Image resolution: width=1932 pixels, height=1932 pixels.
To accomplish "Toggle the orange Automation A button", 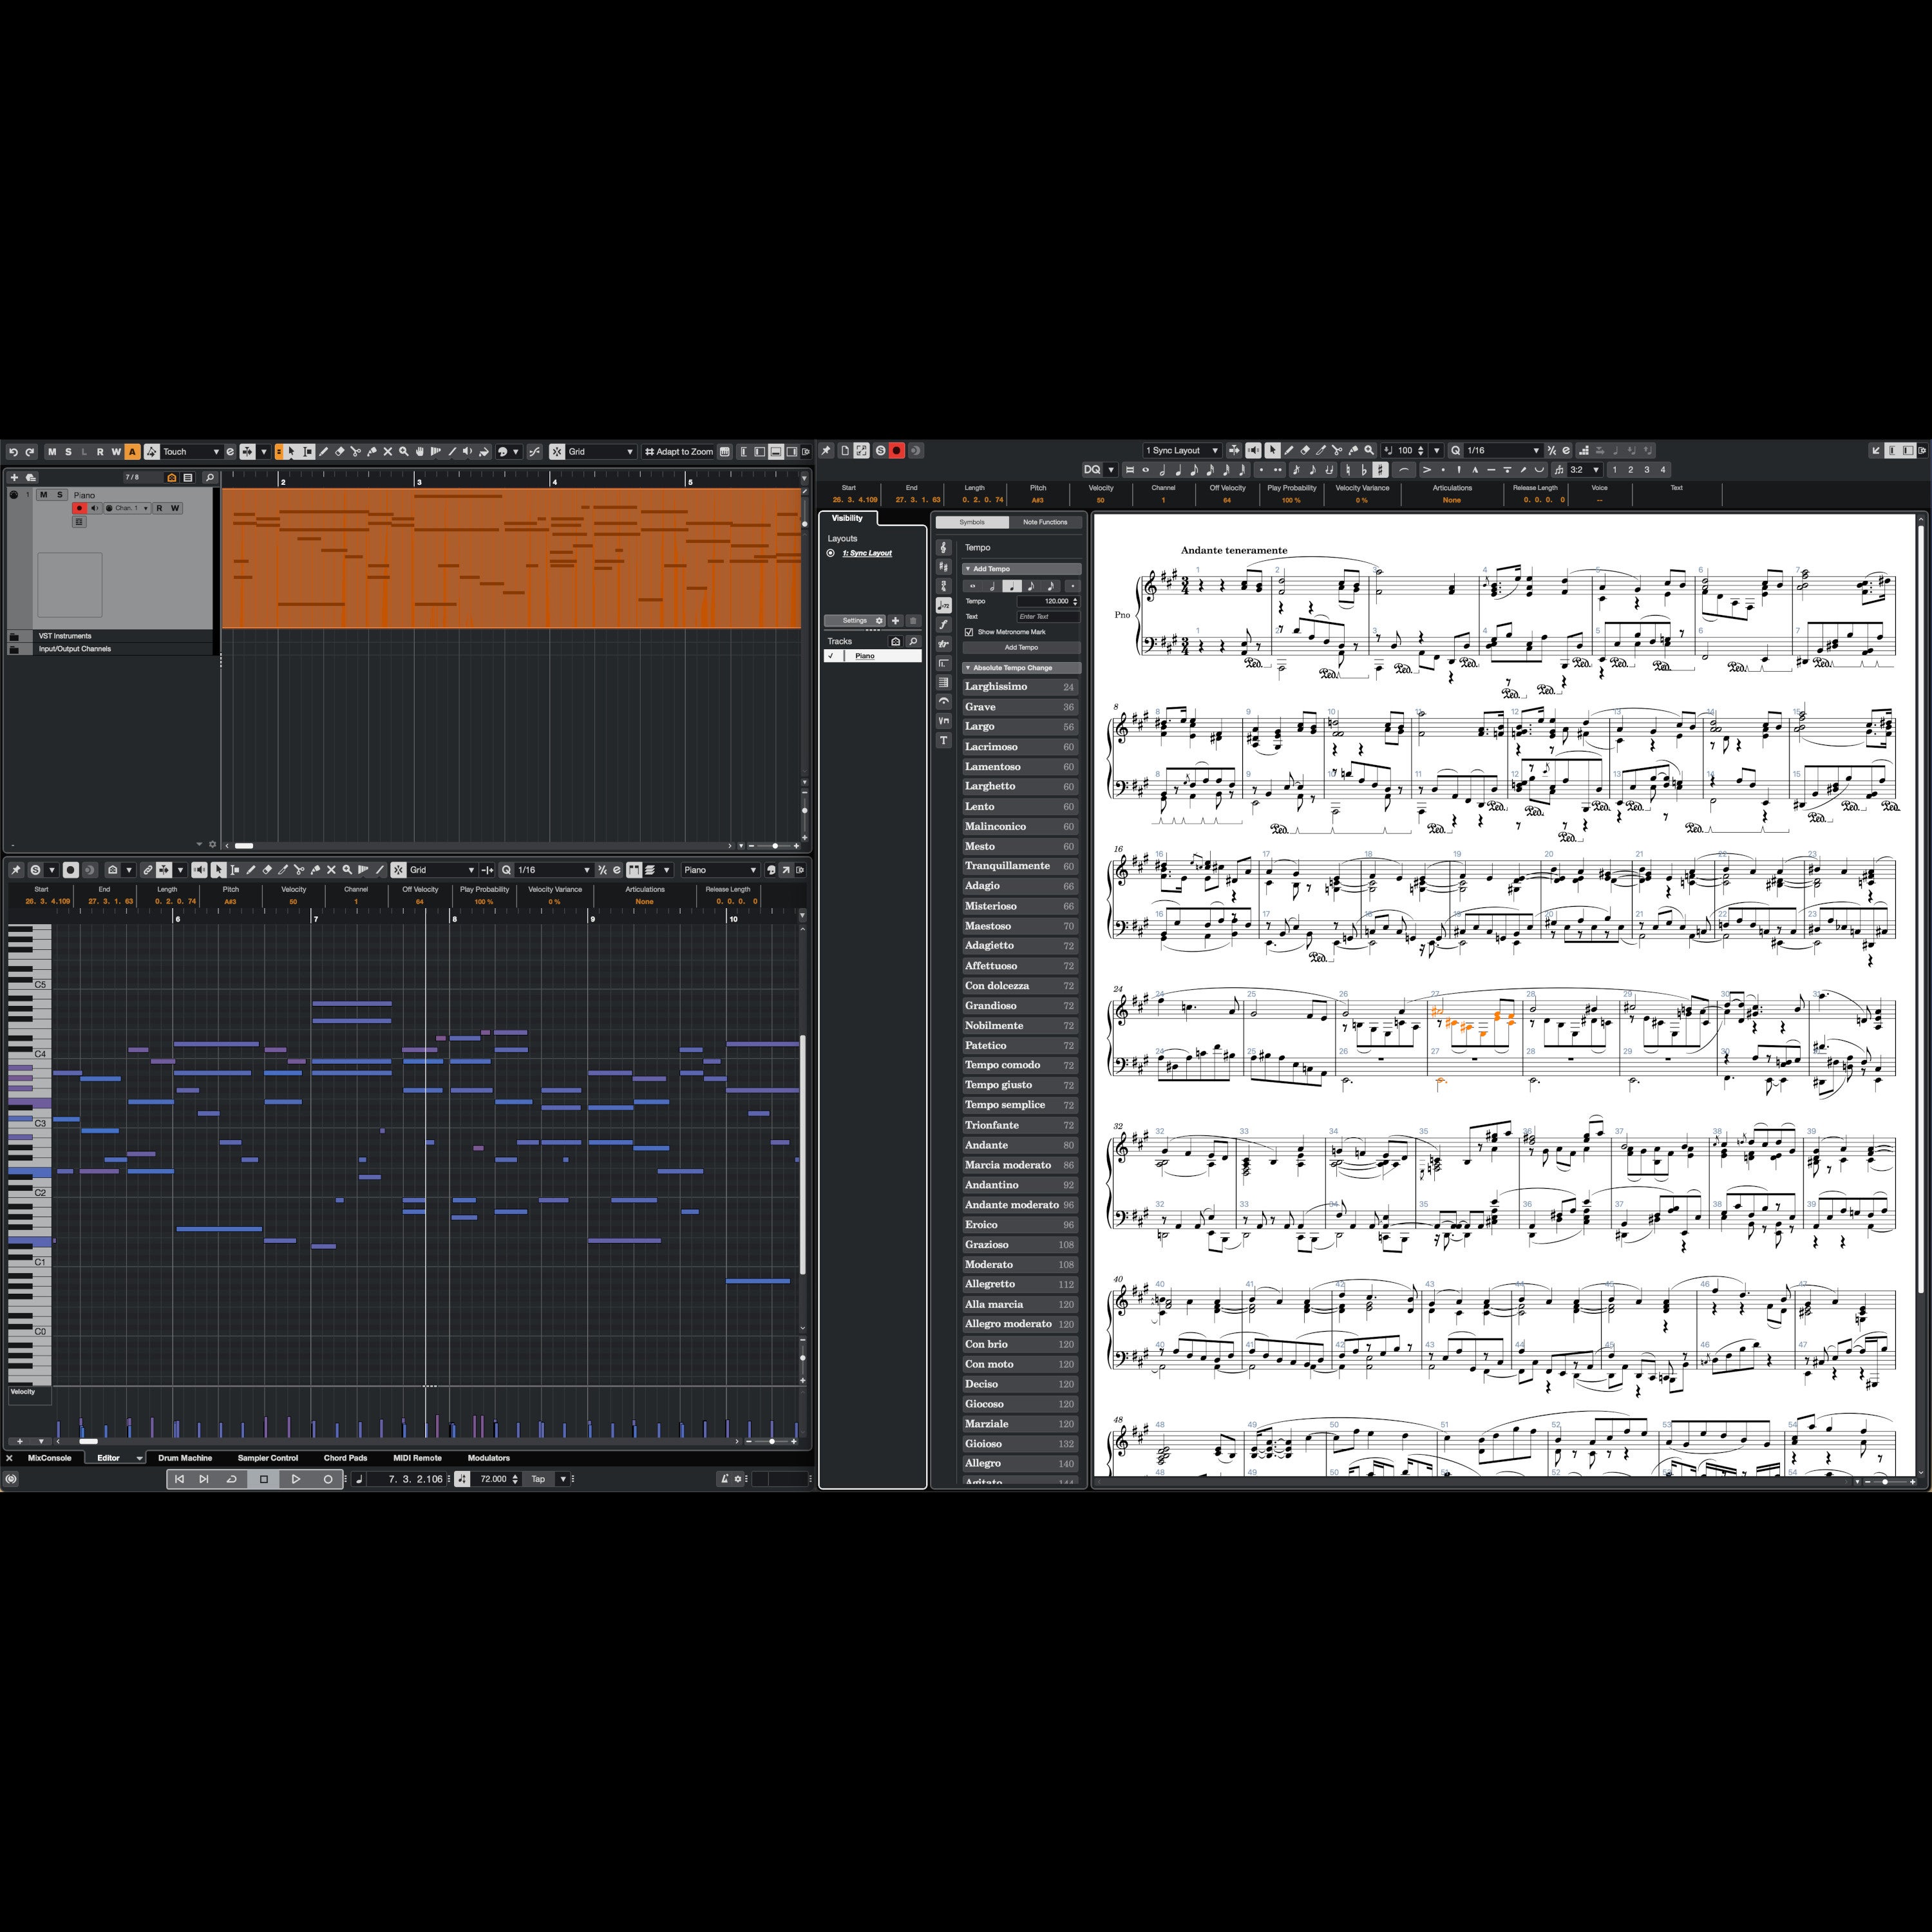I will pyautogui.click(x=132, y=452).
